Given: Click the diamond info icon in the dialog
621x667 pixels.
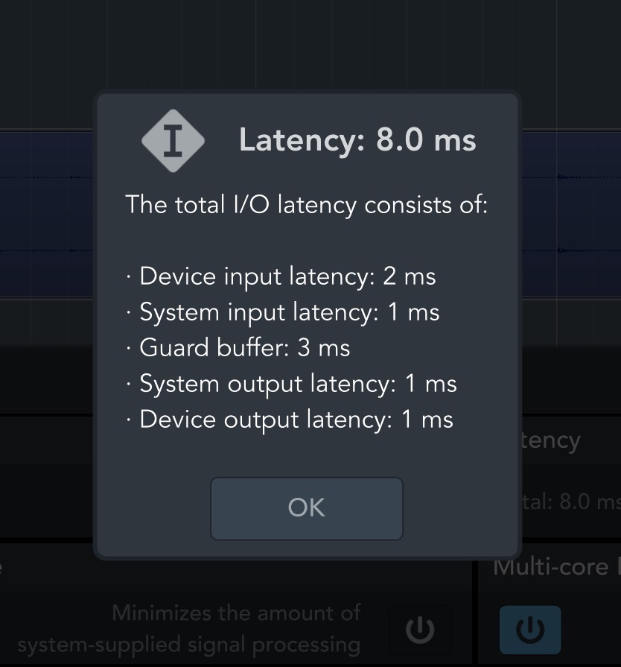Looking at the screenshot, I should pyautogui.click(x=173, y=140).
